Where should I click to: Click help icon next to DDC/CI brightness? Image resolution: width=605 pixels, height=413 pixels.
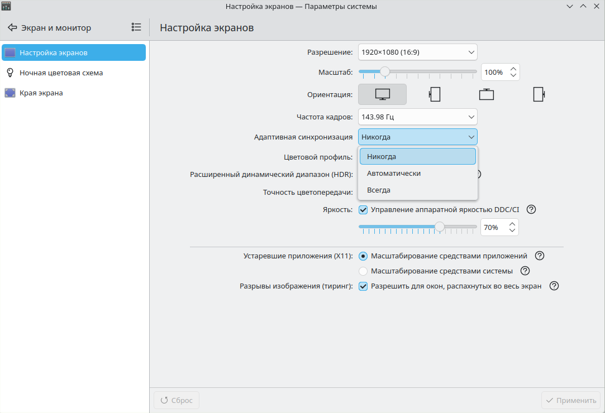531,209
